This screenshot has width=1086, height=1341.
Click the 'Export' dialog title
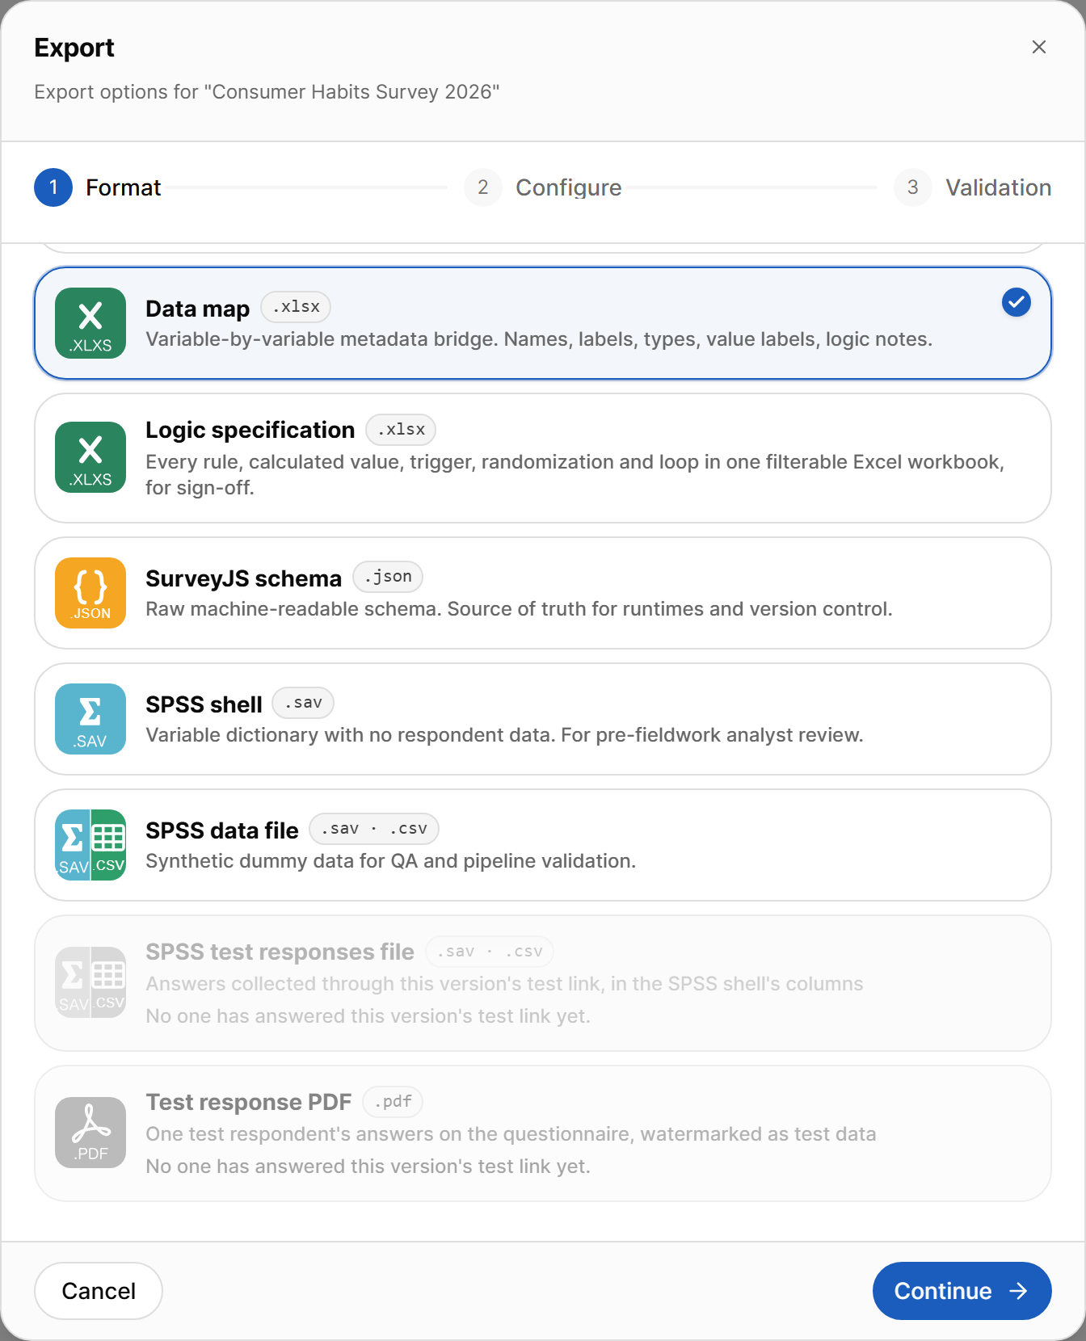tap(74, 48)
